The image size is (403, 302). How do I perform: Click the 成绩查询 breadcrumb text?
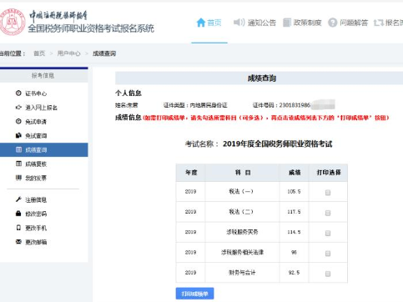(x=104, y=53)
